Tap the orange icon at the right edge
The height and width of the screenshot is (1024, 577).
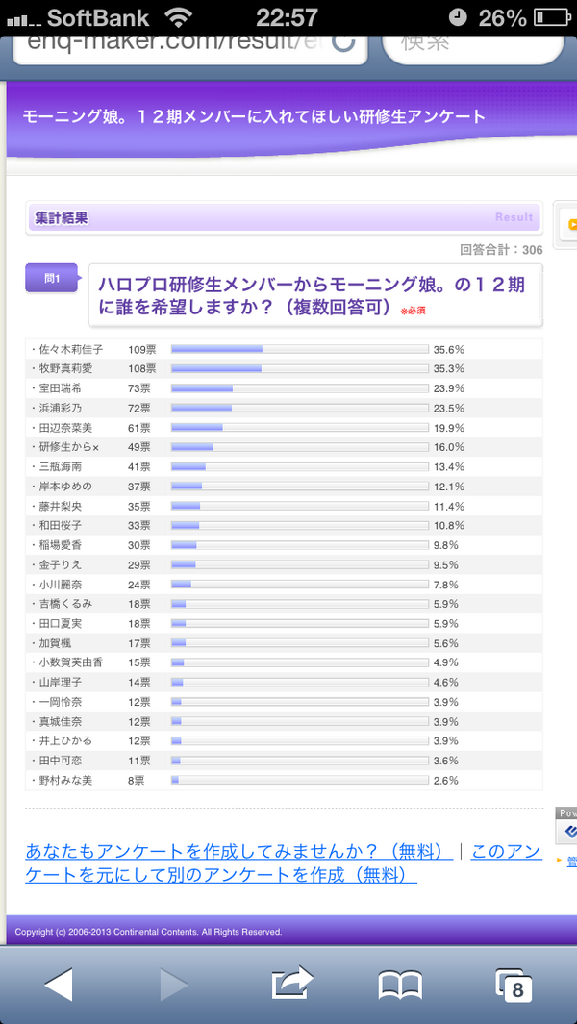pyautogui.click(x=571, y=224)
